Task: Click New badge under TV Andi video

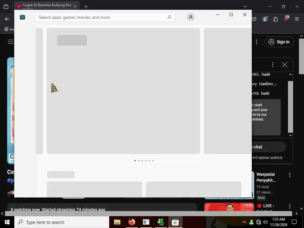Action: point(261,197)
